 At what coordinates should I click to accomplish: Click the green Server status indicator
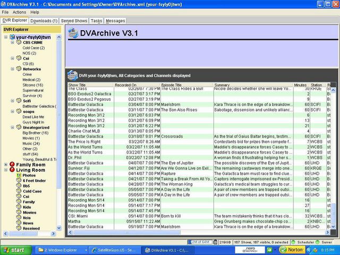[x=318, y=242]
